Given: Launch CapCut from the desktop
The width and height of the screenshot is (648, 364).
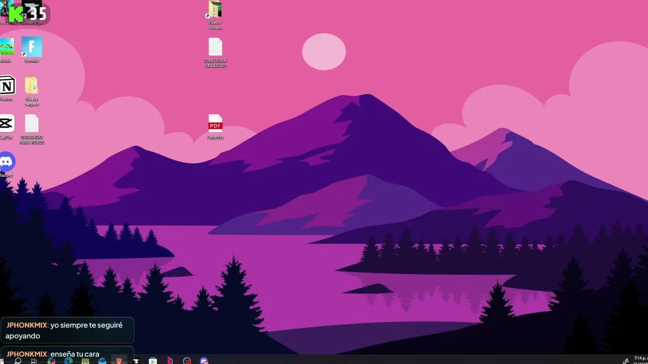Looking at the screenshot, I should click(x=6, y=127).
